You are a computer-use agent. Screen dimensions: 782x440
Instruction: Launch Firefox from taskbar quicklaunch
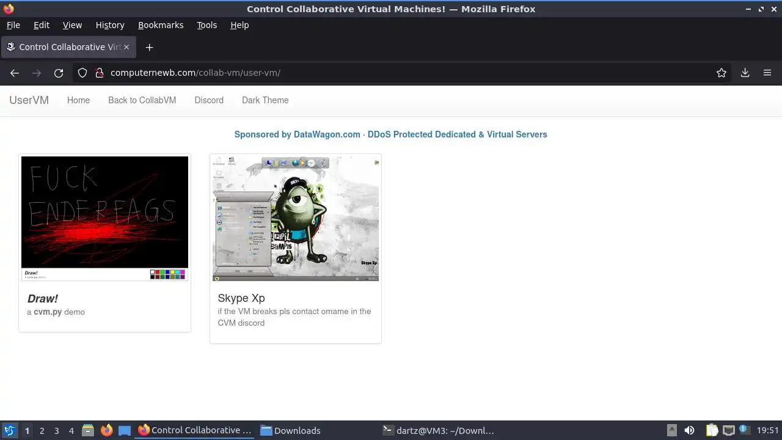[x=106, y=430]
